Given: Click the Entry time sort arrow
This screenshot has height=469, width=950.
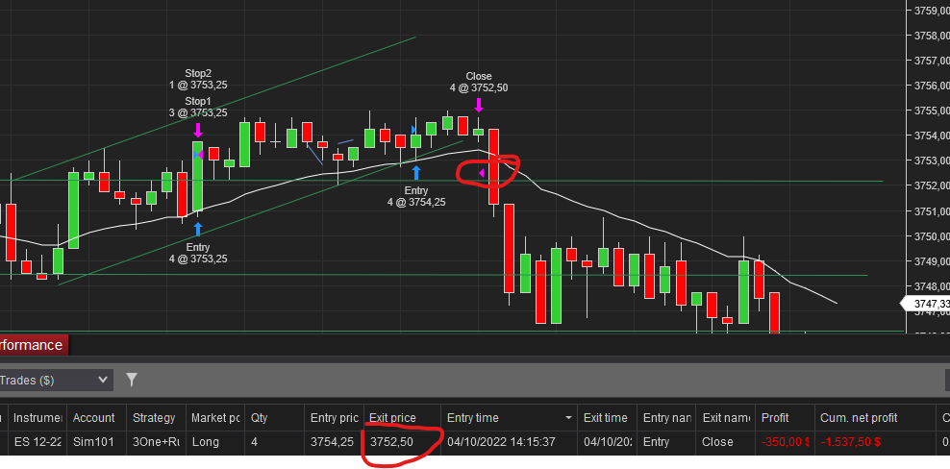Looking at the screenshot, I should [568, 418].
